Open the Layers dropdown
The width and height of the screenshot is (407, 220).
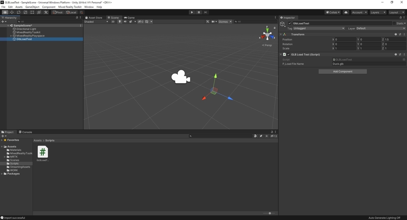[x=378, y=13]
